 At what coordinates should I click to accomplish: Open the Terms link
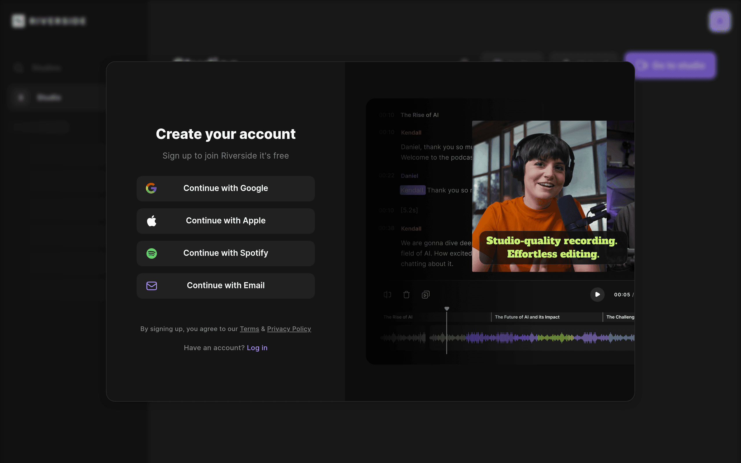249,329
